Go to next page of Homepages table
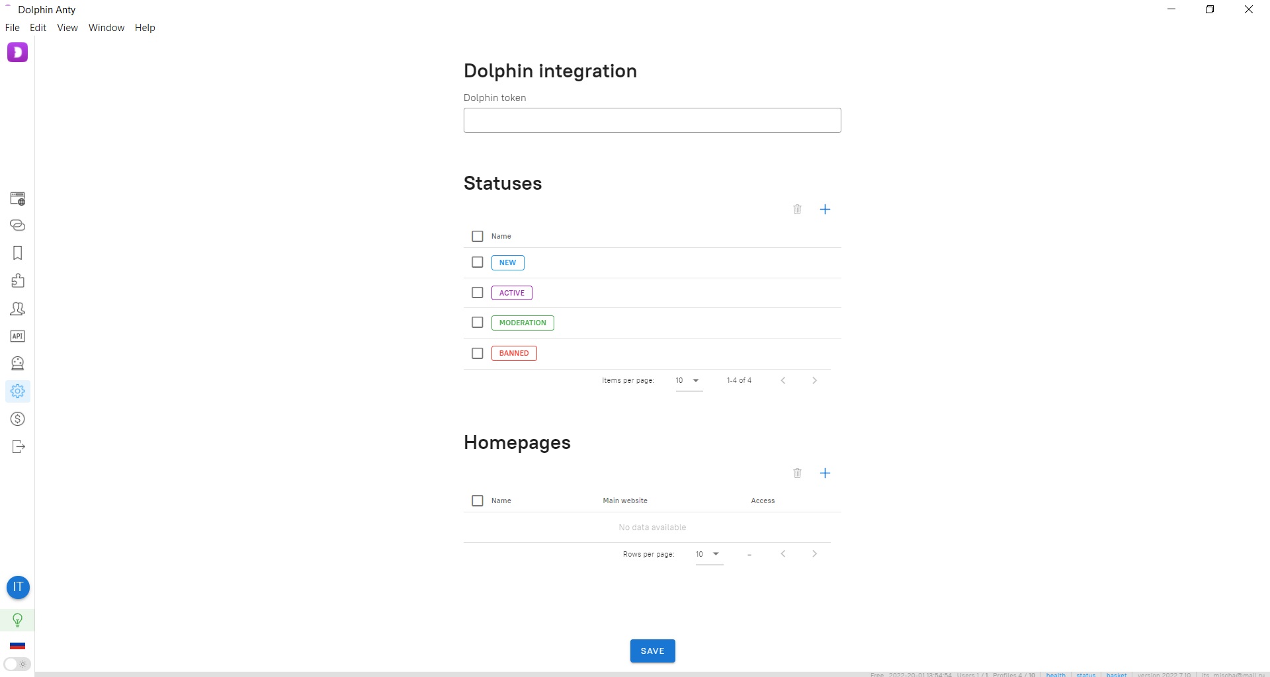Screen dimensions: 1270x677 [814, 554]
